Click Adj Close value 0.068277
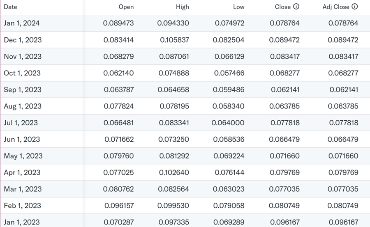Viewport: 370px width, 227px height. pyautogui.click(x=343, y=73)
